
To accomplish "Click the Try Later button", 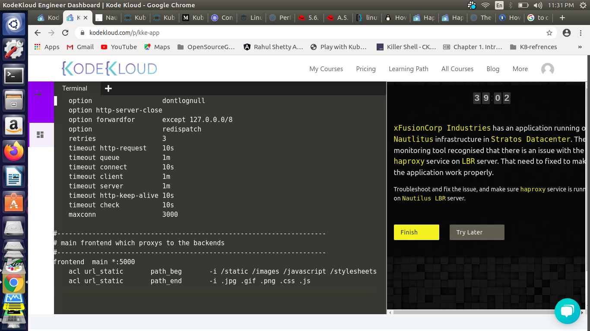I will pyautogui.click(x=476, y=232).
